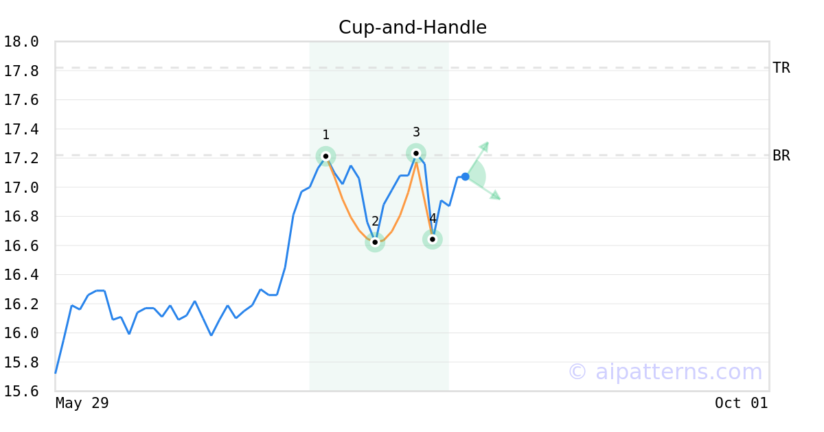This screenshot has width=824, height=432.
Task: Click the Oct 01 end date label
Action: pos(741,403)
